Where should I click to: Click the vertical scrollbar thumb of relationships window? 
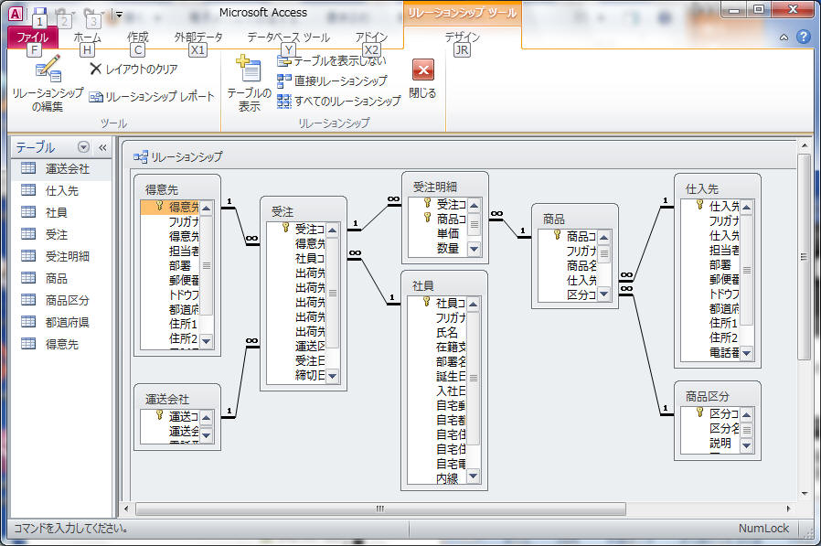point(805,257)
